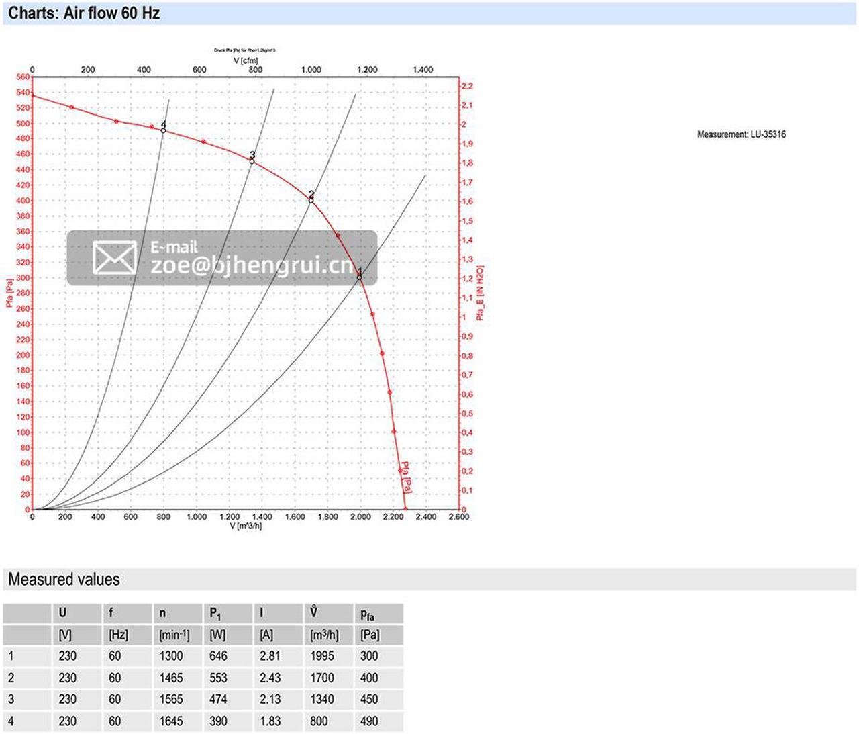
Task: Click the n column header for speed
Action: pos(162,613)
